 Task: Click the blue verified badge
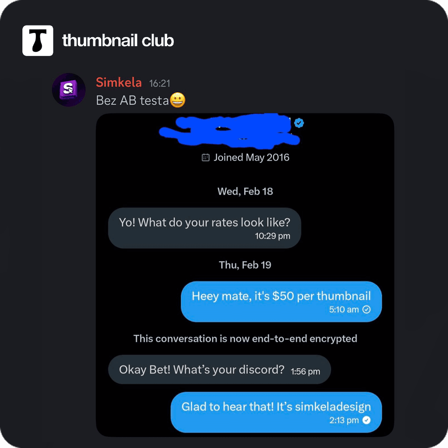click(299, 123)
